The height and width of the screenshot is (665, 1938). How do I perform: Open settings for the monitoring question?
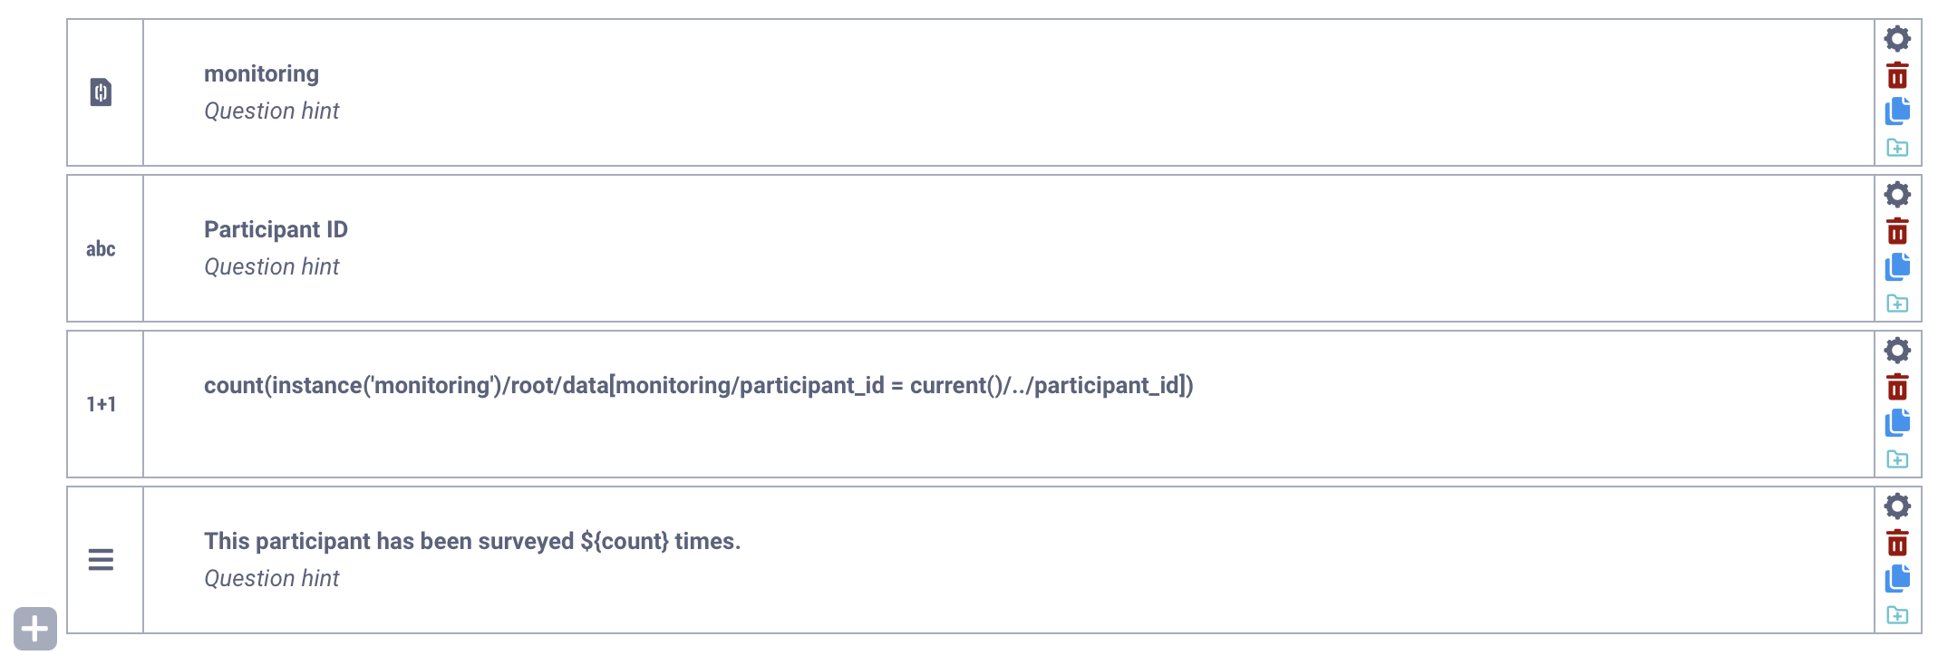click(1898, 38)
